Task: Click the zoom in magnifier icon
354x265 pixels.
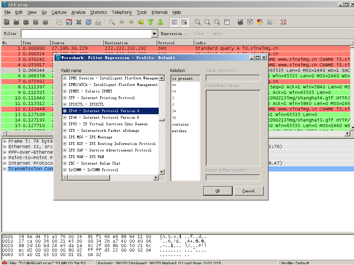Action: 197,22
